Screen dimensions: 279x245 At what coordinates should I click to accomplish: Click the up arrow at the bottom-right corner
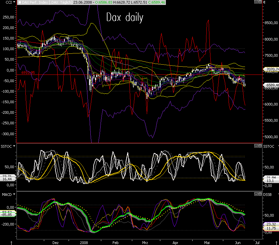276,243
